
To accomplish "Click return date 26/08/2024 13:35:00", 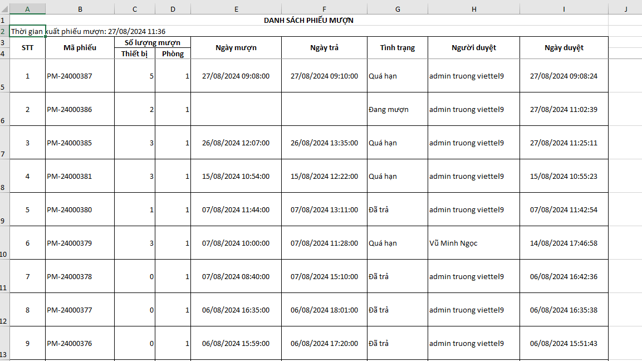I will [x=324, y=143].
